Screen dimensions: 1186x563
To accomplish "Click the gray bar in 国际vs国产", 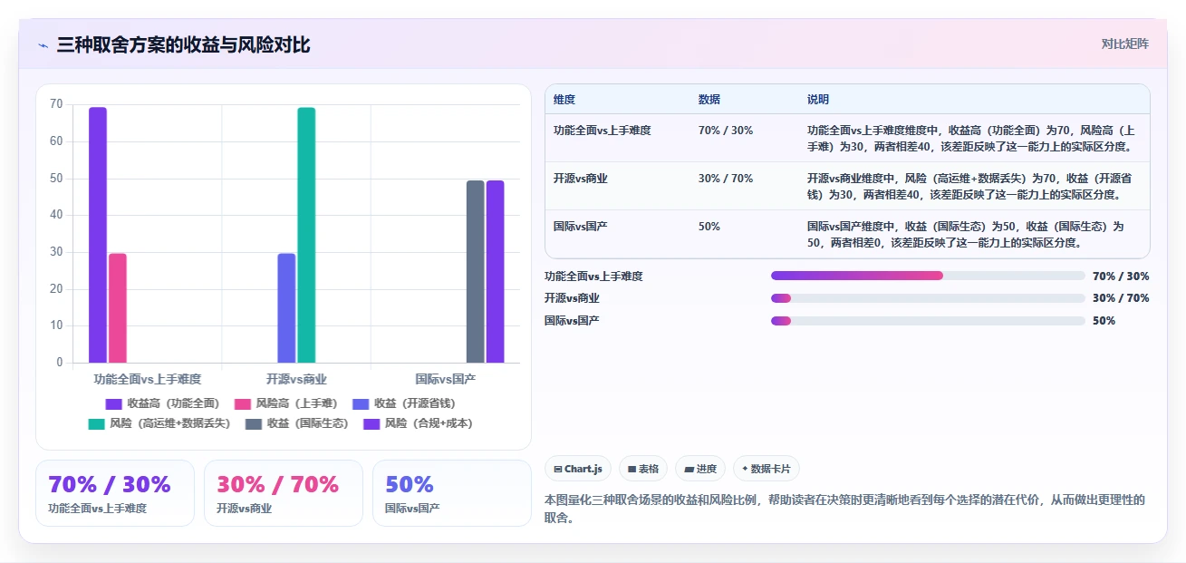I will [476, 272].
